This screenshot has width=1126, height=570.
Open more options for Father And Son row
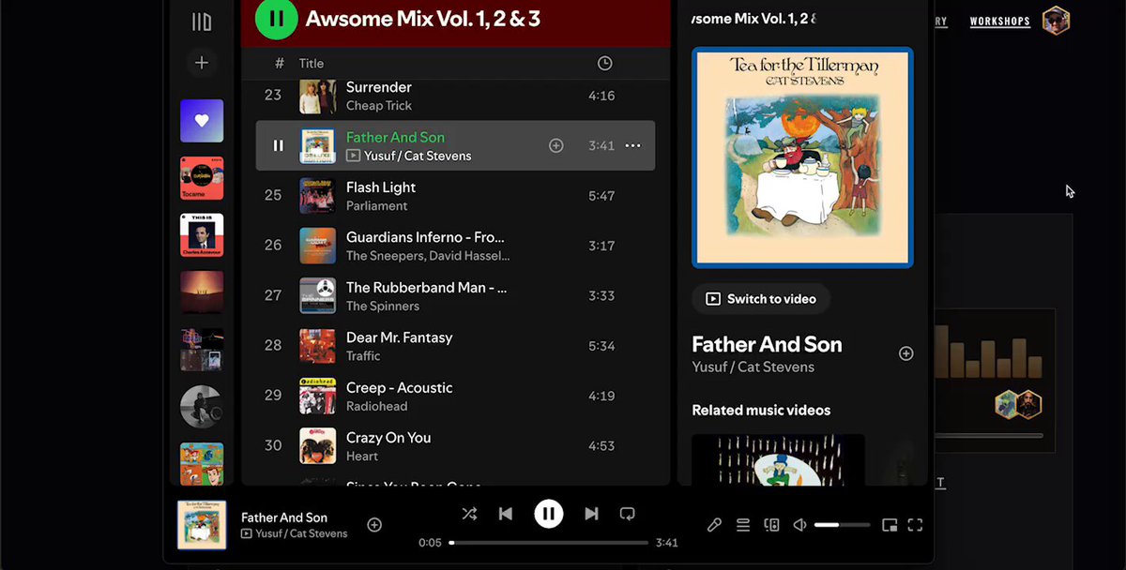[x=632, y=145]
